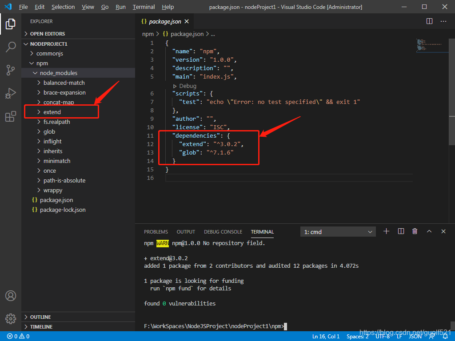Expand the TIMELINE section
This screenshot has height=341, width=455.
pyautogui.click(x=78, y=327)
